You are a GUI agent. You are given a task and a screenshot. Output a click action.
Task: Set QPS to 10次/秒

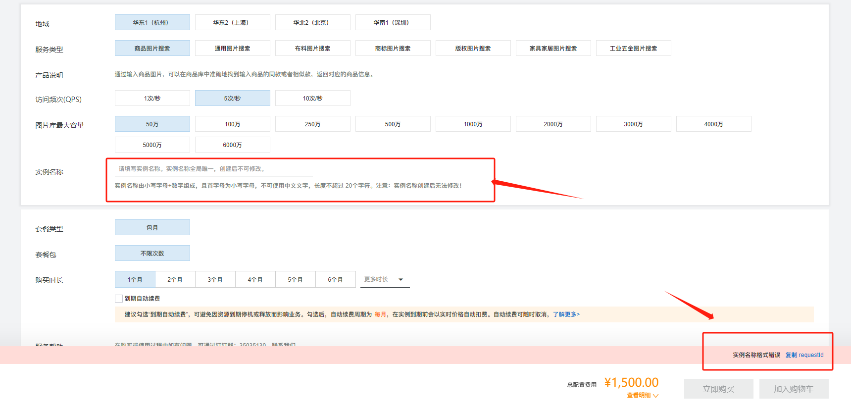pos(313,98)
